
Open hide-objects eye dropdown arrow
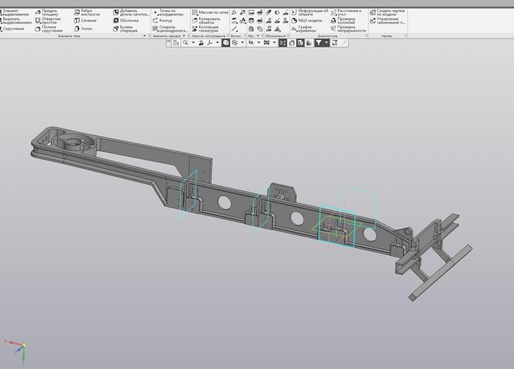point(259,43)
